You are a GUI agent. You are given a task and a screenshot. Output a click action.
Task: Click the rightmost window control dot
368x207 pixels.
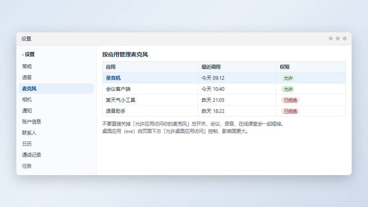tap(345, 38)
